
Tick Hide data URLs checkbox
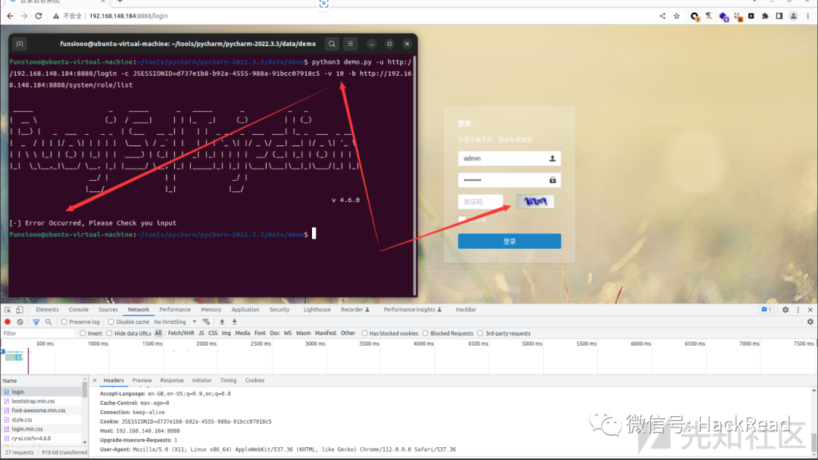click(x=109, y=334)
